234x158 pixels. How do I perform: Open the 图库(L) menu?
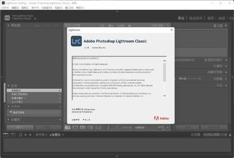25,8
